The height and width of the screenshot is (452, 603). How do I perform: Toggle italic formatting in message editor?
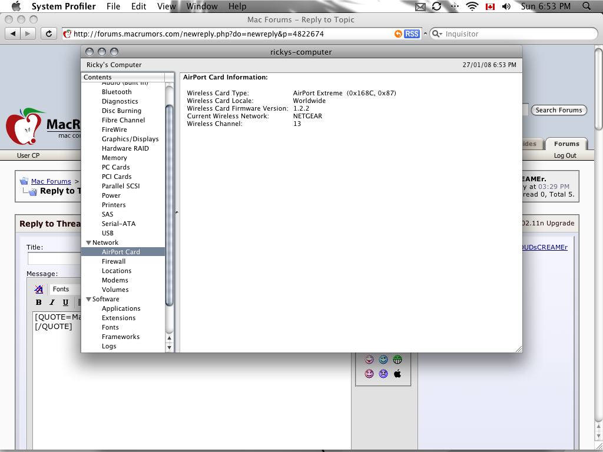(52, 302)
